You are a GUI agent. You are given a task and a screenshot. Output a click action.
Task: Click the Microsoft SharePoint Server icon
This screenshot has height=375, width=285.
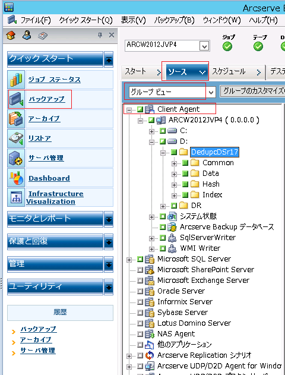(x=150, y=270)
